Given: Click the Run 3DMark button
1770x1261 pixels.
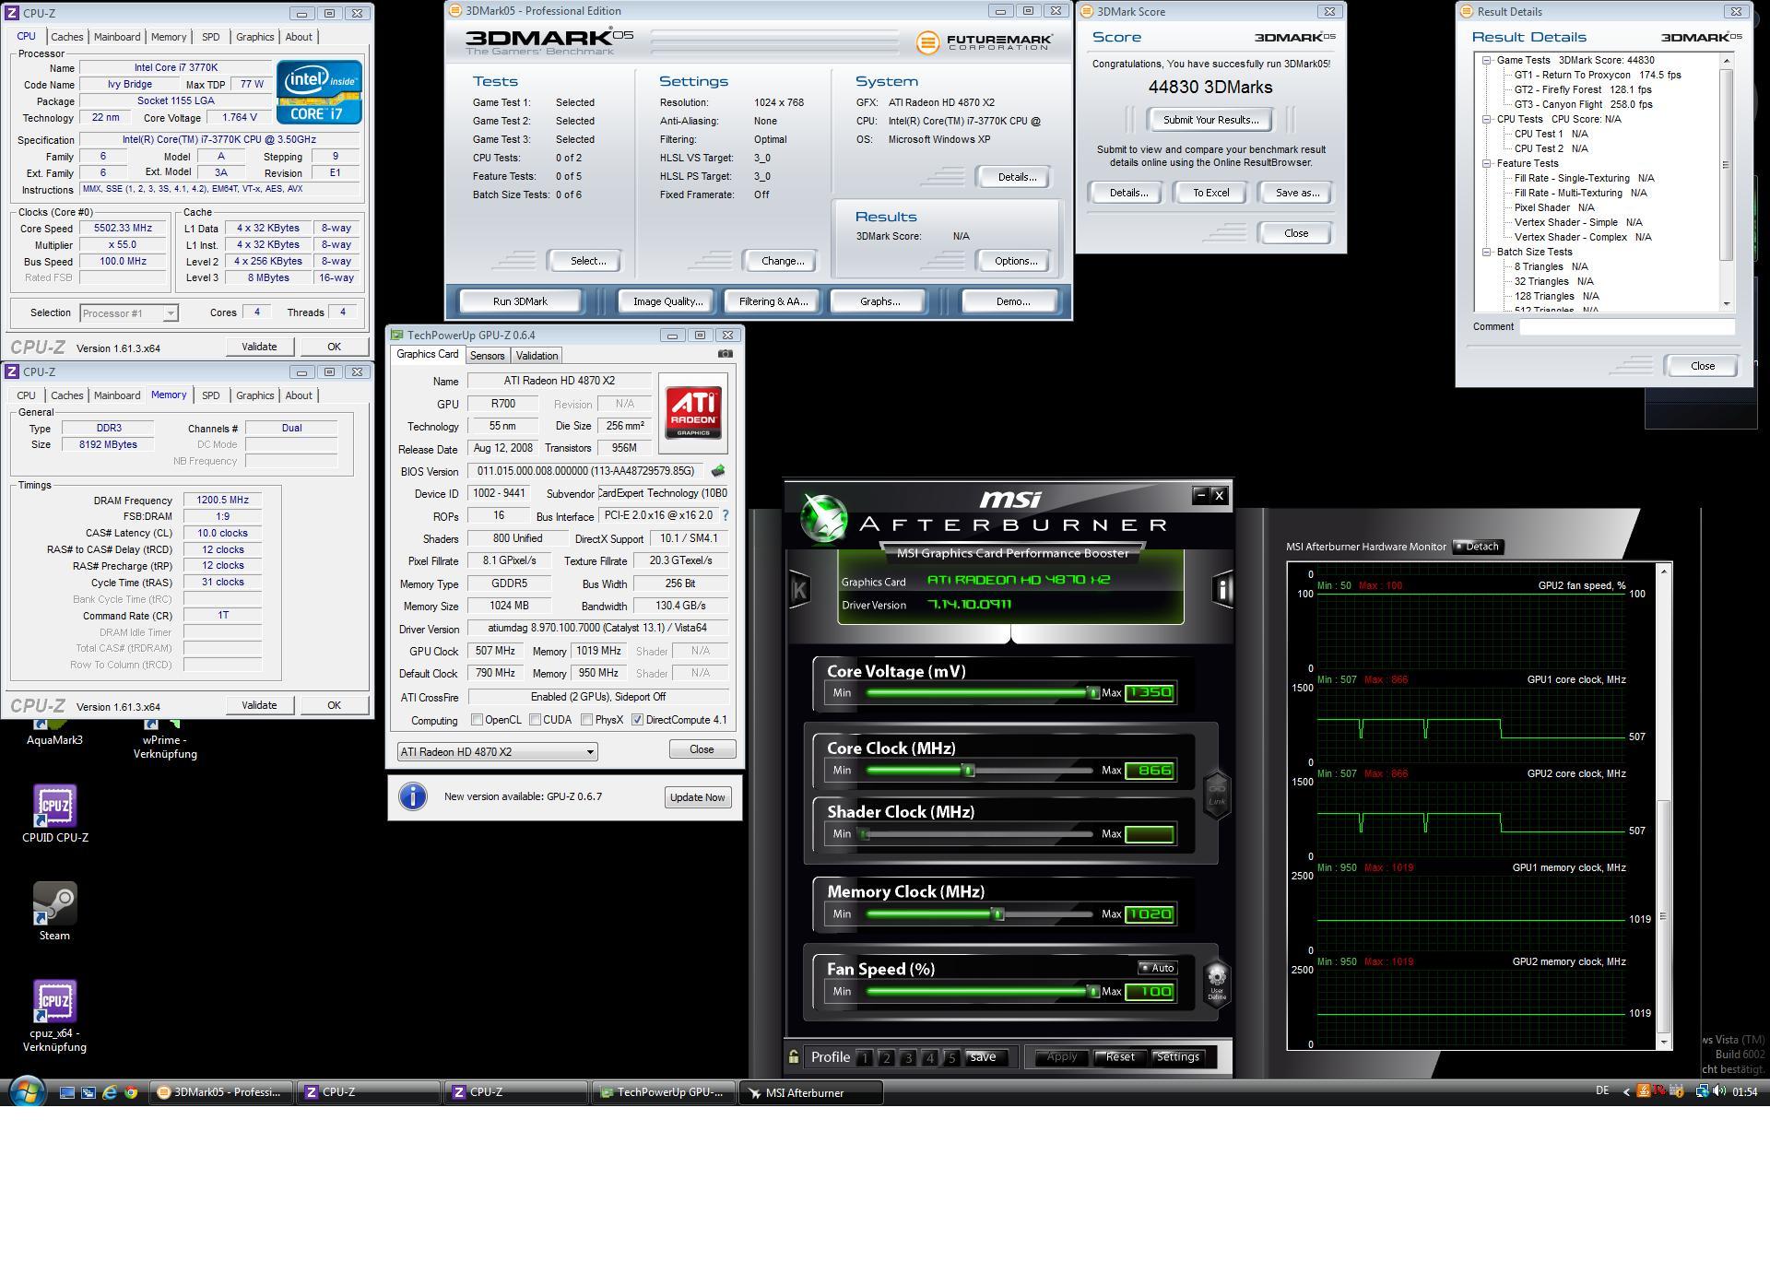Looking at the screenshot, I should (520, 301).
